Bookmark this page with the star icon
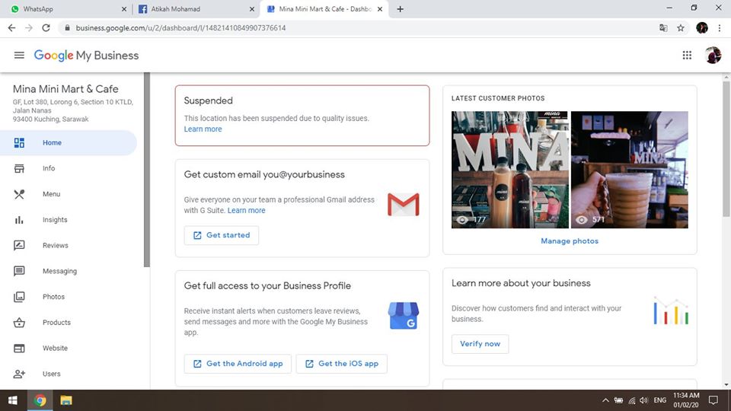Screen dimensions: 731x411 [681, 28]
